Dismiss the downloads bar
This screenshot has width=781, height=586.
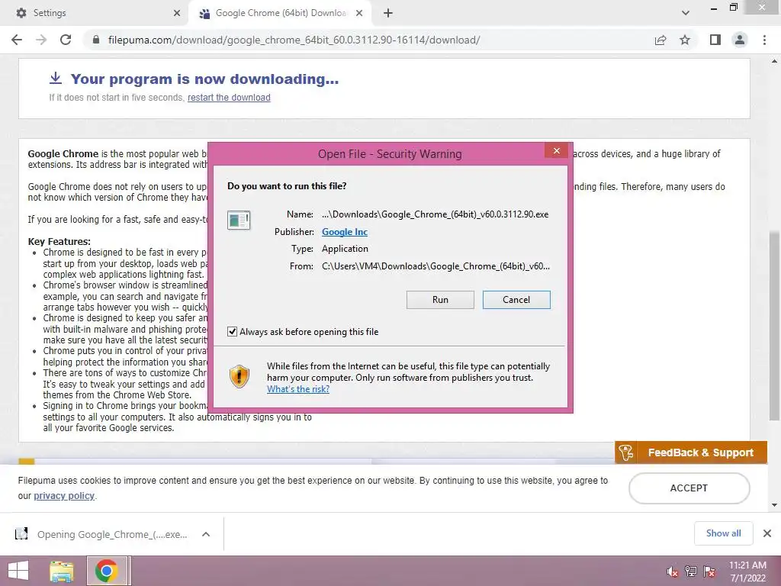click(x=767, y=533)
